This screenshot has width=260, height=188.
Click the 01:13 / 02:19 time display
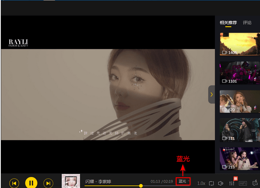tap(162, 181)
